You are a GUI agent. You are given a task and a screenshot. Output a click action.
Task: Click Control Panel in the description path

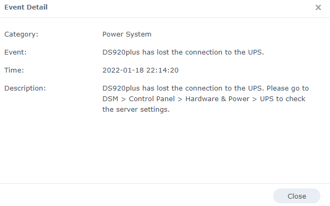(x=152, y=98)
